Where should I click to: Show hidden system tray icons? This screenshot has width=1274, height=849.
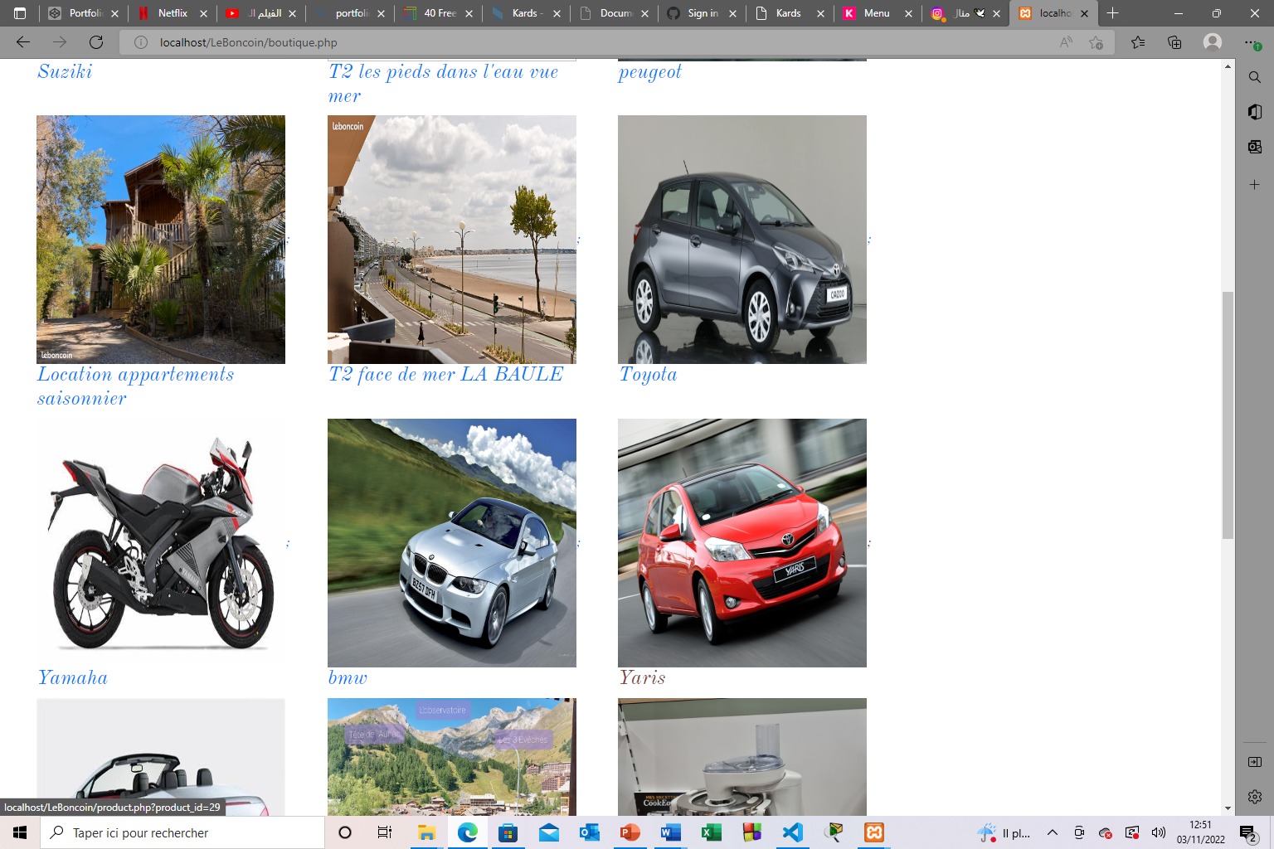coord(1052,832)
